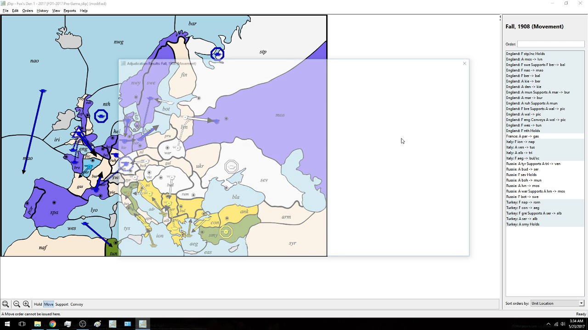The height and width of the screenshot is (330, 588).
Task: Select the Convoy order mode
Action: 77,304
